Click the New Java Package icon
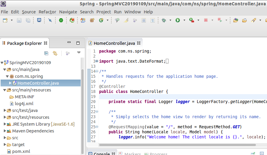Image resolution: width=267 pixels, height=155 pixels. (x=92, y=20)
